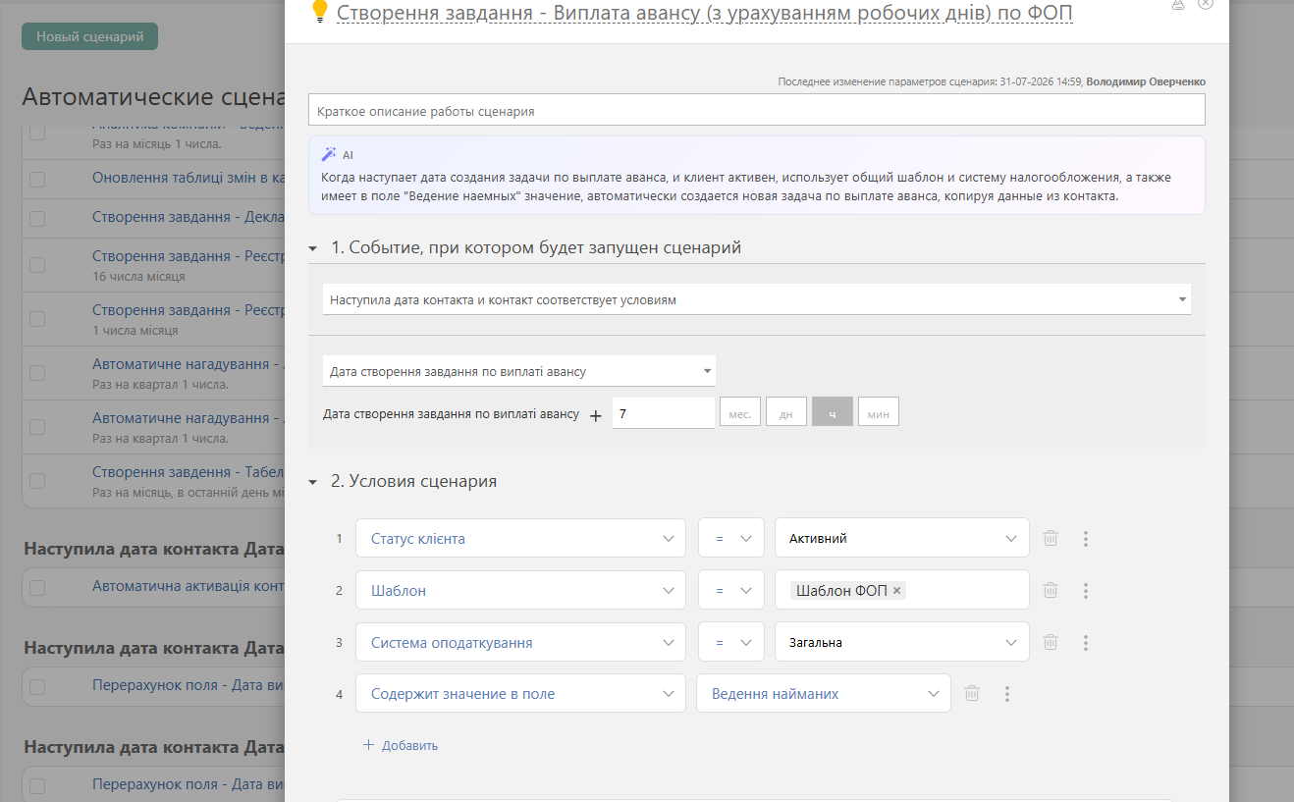Open the three-dot menu for Ведення найманих condition
The width and height of the screenshot is (1294, 802).
click(x=1007, y=693)
